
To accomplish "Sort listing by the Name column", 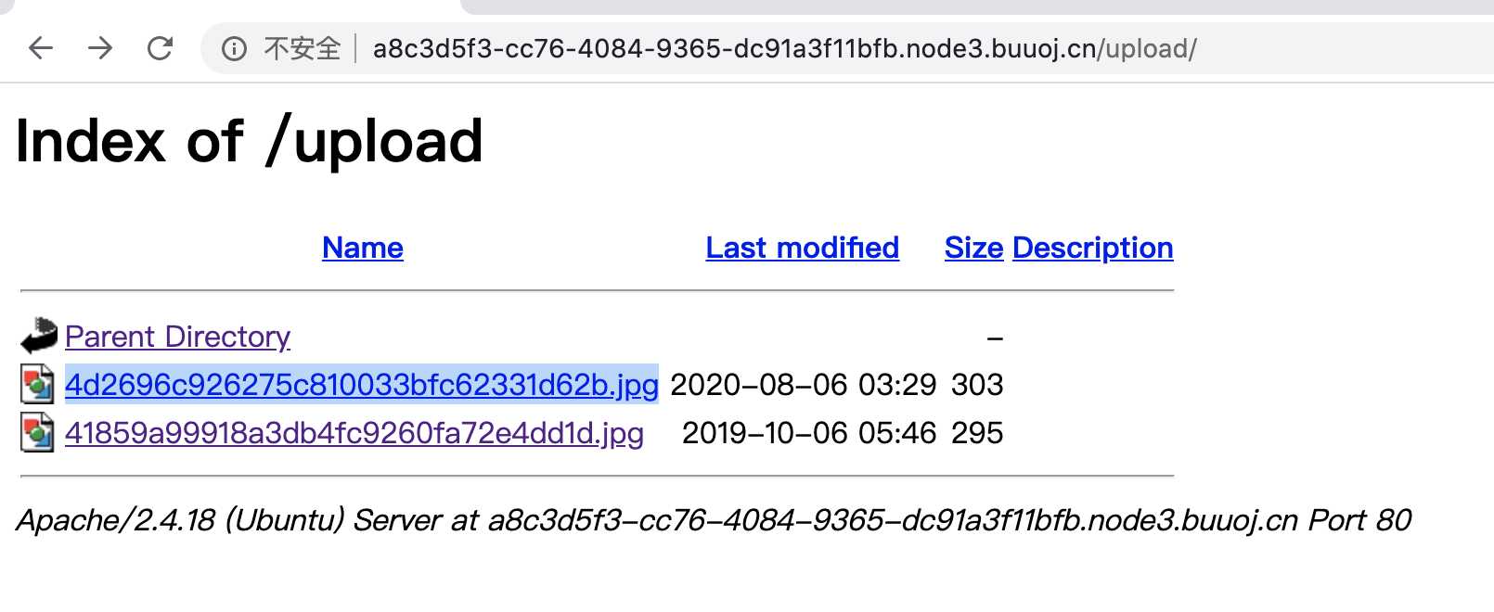I will click(363, 248).
